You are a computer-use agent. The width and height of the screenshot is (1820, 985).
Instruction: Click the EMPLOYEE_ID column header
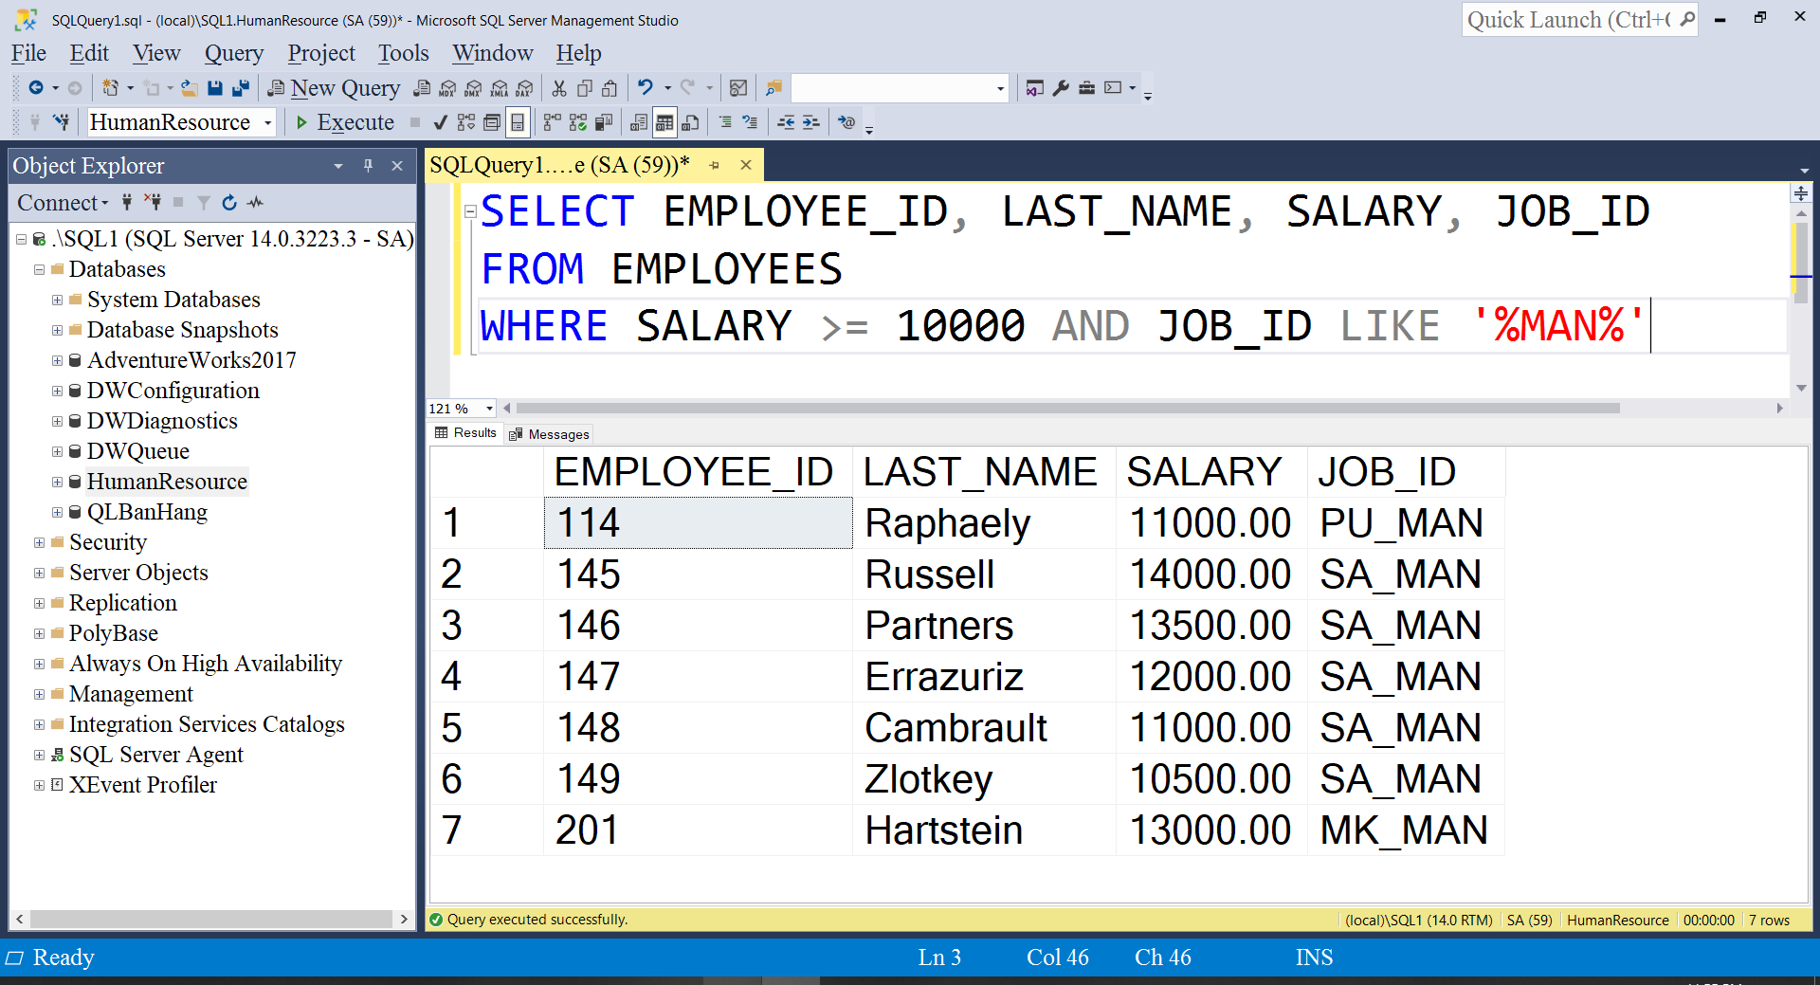pos(697,471)
